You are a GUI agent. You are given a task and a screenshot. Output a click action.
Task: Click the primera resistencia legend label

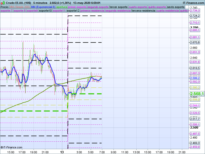pyautogui.click(x=92, y=11)
